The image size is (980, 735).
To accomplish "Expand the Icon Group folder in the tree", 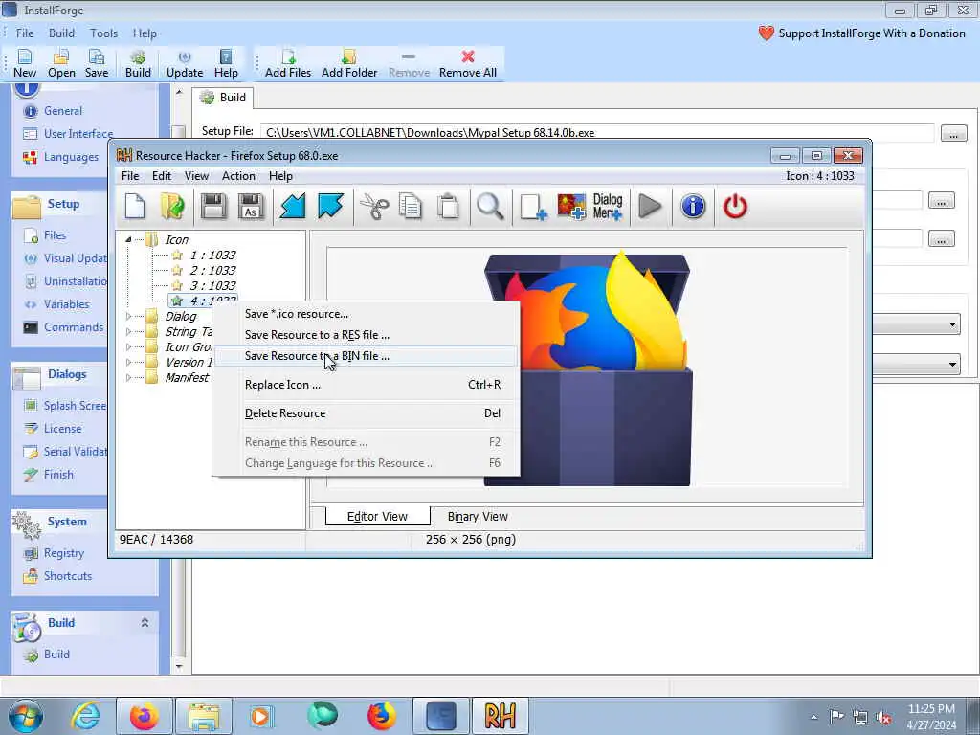I will point(128,346).
